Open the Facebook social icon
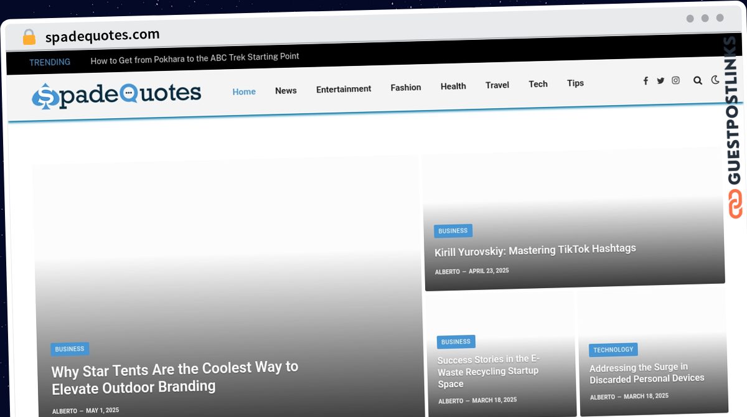The image size is (747, 417). coord(646,81)
